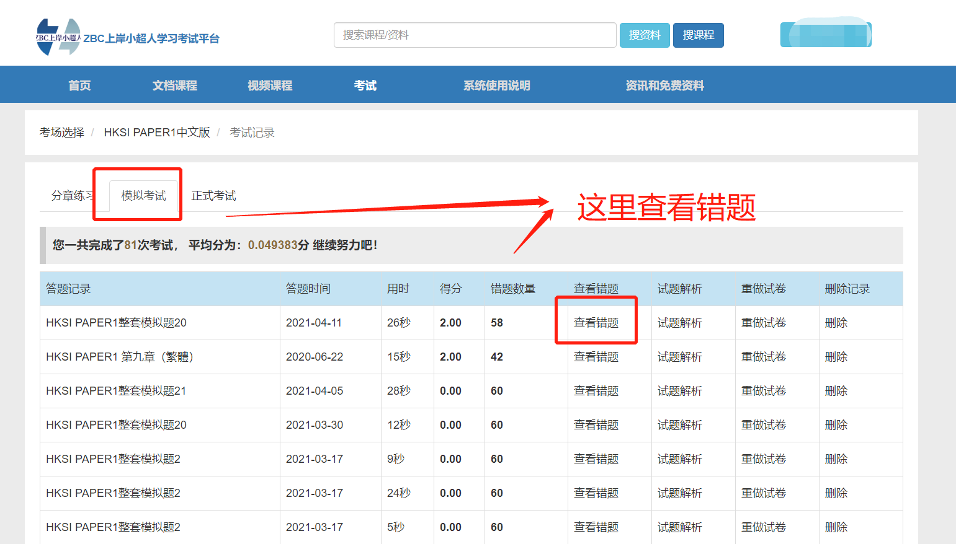Screen dimensions: 956x544
Task: Open 查看错题 for 模拟题2 record with 5秒
Action: (x=596, y=527)
